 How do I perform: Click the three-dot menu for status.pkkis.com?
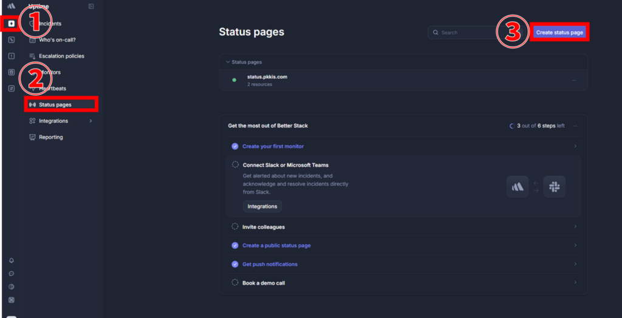coord(573,80)
